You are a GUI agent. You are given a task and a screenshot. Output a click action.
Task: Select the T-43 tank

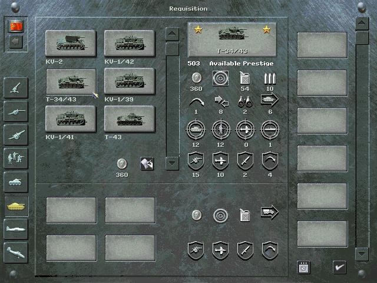tap(130, 119)
